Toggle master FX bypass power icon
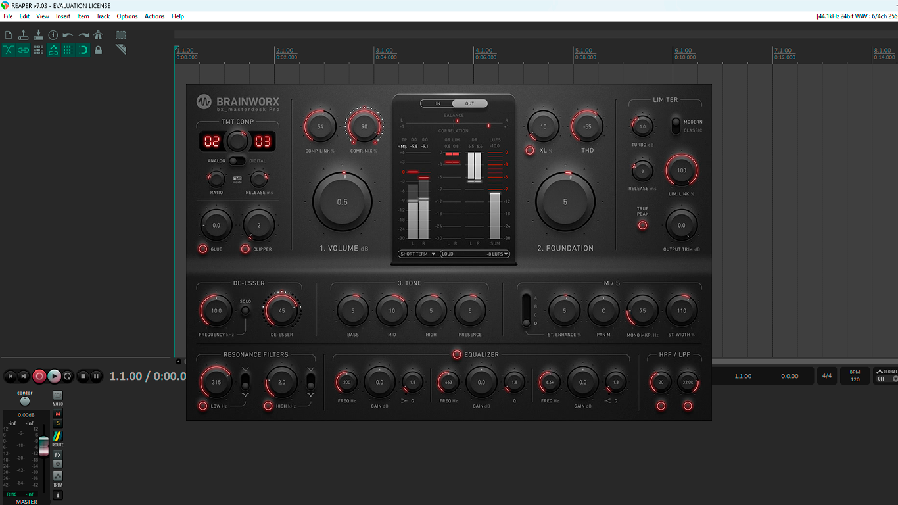 click(x=58, y=464)
